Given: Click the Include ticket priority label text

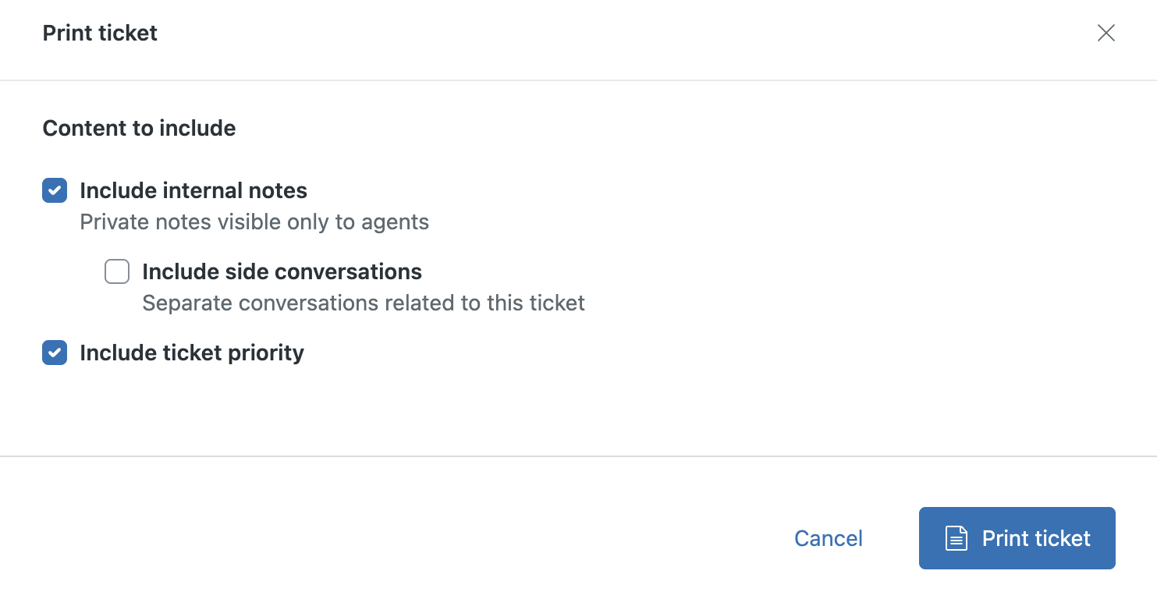Looking at the screenshot, I should (x=192, y=353).
